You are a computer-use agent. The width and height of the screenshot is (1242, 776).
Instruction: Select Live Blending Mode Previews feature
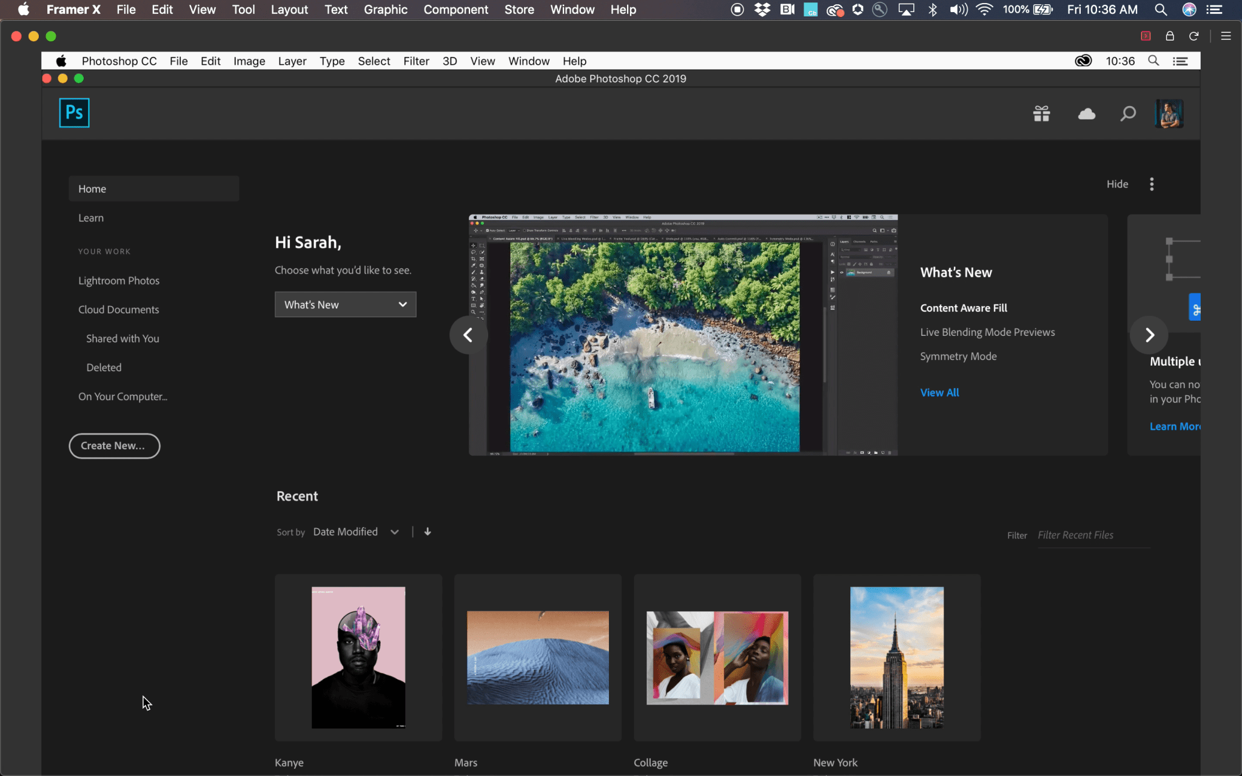987,332
